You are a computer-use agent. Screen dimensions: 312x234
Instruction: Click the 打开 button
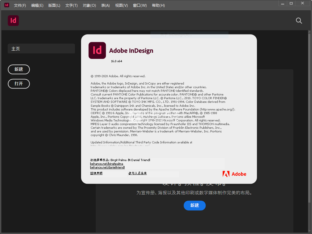click(19, 84)
